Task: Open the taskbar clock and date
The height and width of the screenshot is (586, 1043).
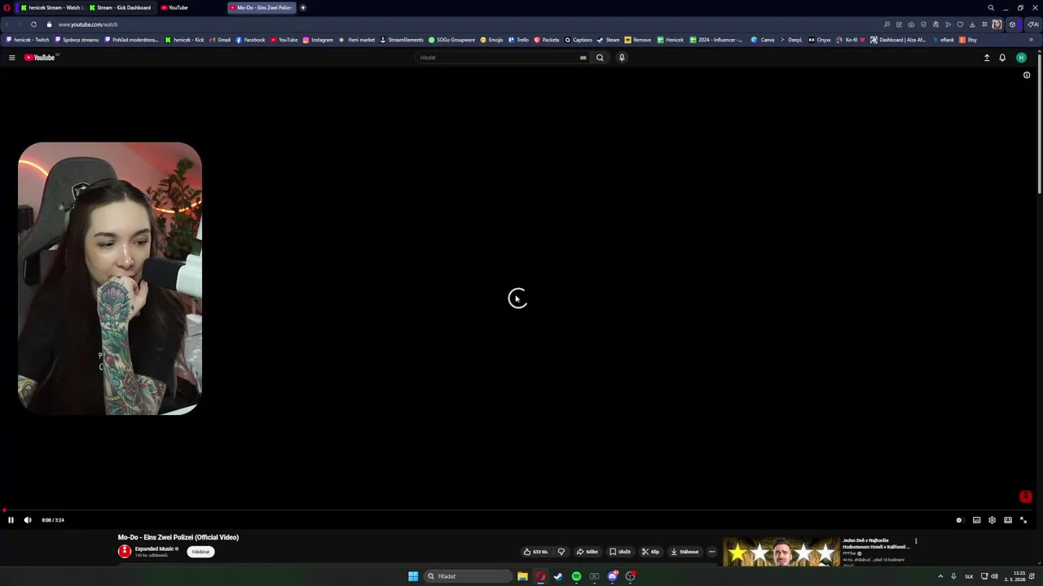Action: [x=1014, y=576]
